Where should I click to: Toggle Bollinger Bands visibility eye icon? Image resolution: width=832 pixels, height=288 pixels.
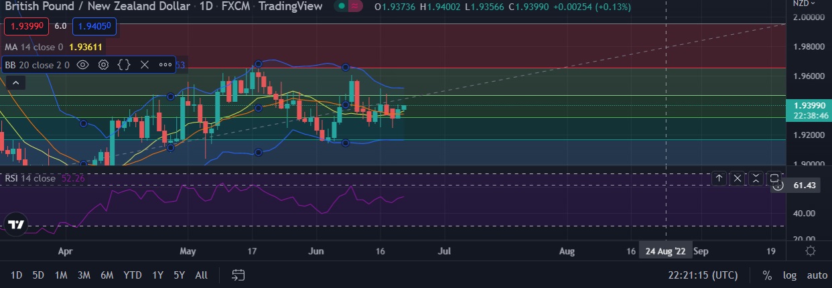(x=83, y=65)
